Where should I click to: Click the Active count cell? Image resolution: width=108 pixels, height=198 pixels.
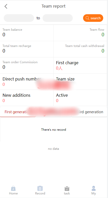coord(80,98)
